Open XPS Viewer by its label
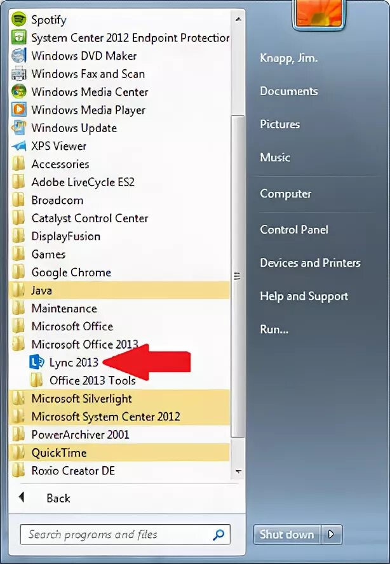 tap(58, 146)
